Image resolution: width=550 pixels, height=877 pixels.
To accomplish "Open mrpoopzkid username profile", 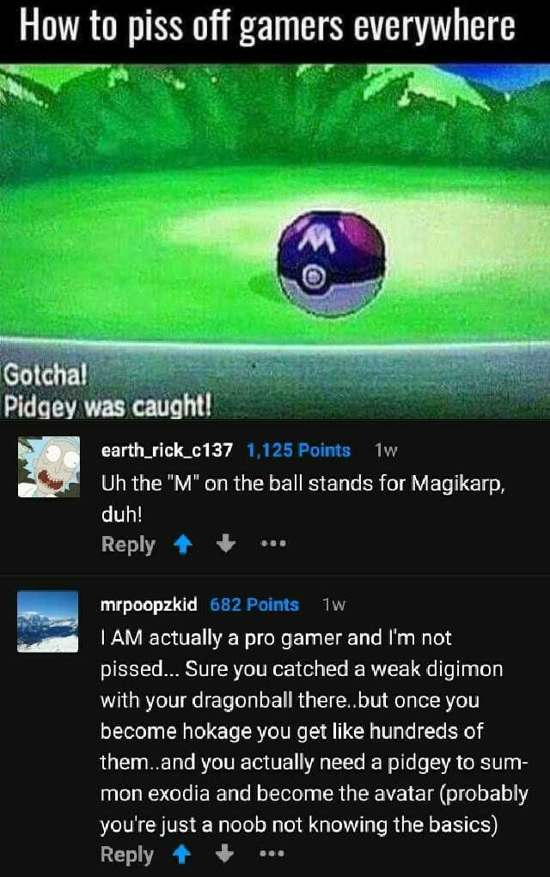I will pyautogui.click(x=149, y=605).
